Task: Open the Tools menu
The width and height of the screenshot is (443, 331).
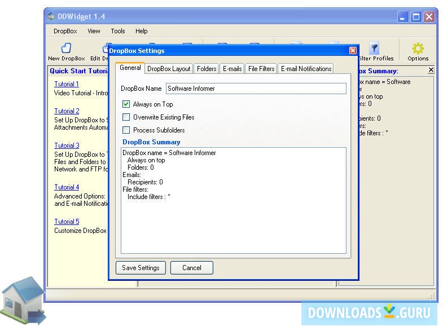Action: tap(118, 31)
